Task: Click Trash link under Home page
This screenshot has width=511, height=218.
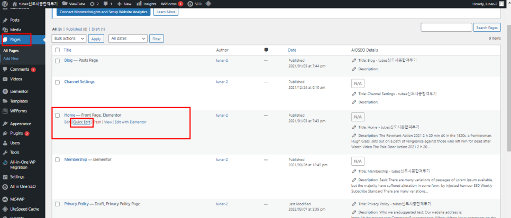Action: (97, 122)
